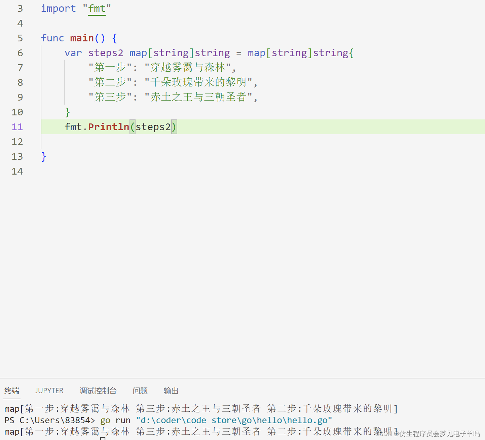Click line number 11 in gutter
The width and height of the screenshot is (485, 440).
tap(17, 127)
